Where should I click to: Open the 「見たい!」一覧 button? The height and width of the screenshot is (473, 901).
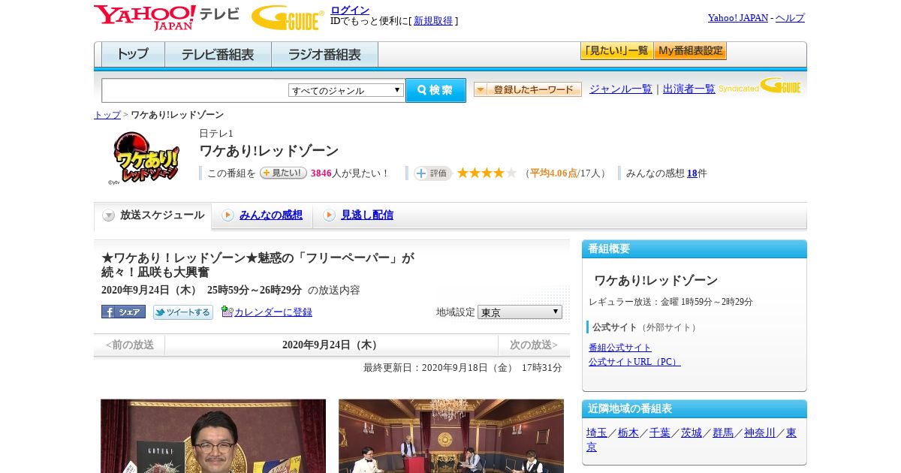pos(616,51)
